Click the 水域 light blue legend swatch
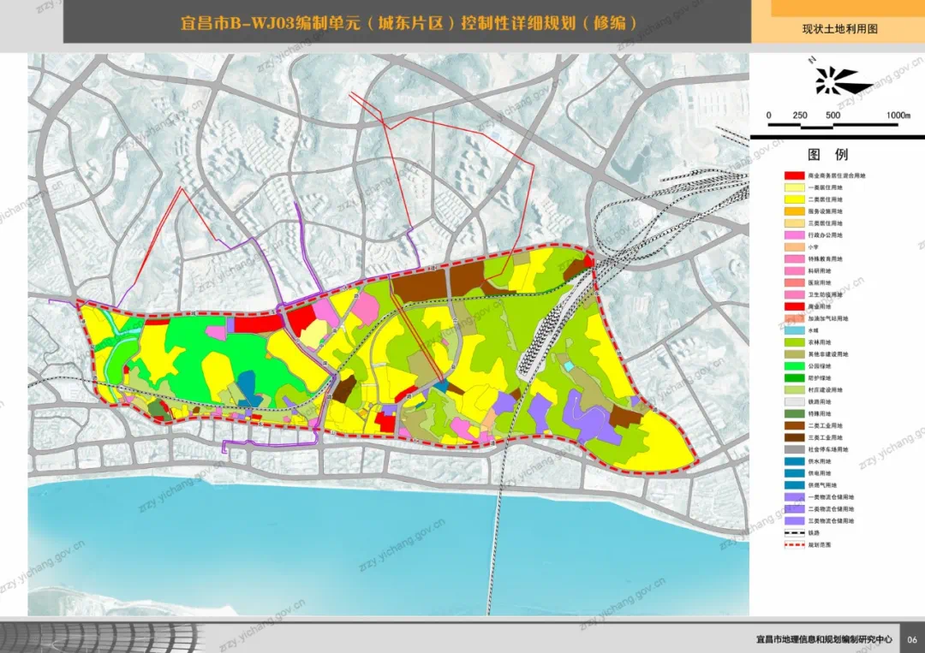 click(795, 330)
